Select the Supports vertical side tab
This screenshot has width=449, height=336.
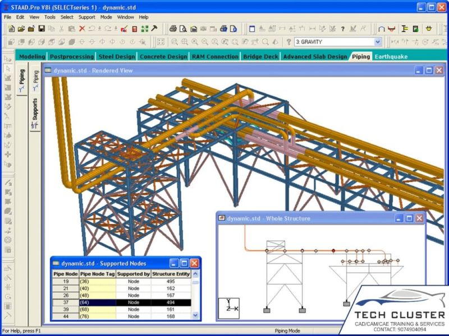pyautogui.click(x=35, y=113)
